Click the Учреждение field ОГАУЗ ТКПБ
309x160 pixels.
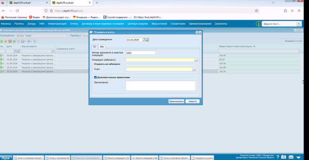41,36
